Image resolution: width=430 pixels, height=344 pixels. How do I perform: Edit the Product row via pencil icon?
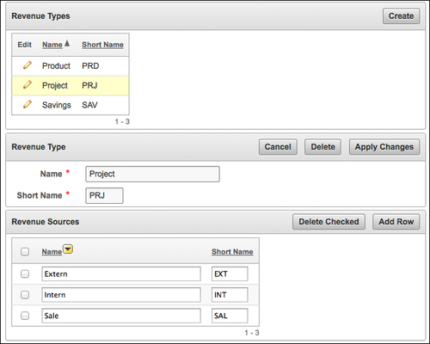(28, 65)
